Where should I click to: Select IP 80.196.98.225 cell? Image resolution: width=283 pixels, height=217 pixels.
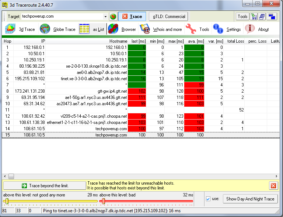pyautogui.click(x=29, y=66)
